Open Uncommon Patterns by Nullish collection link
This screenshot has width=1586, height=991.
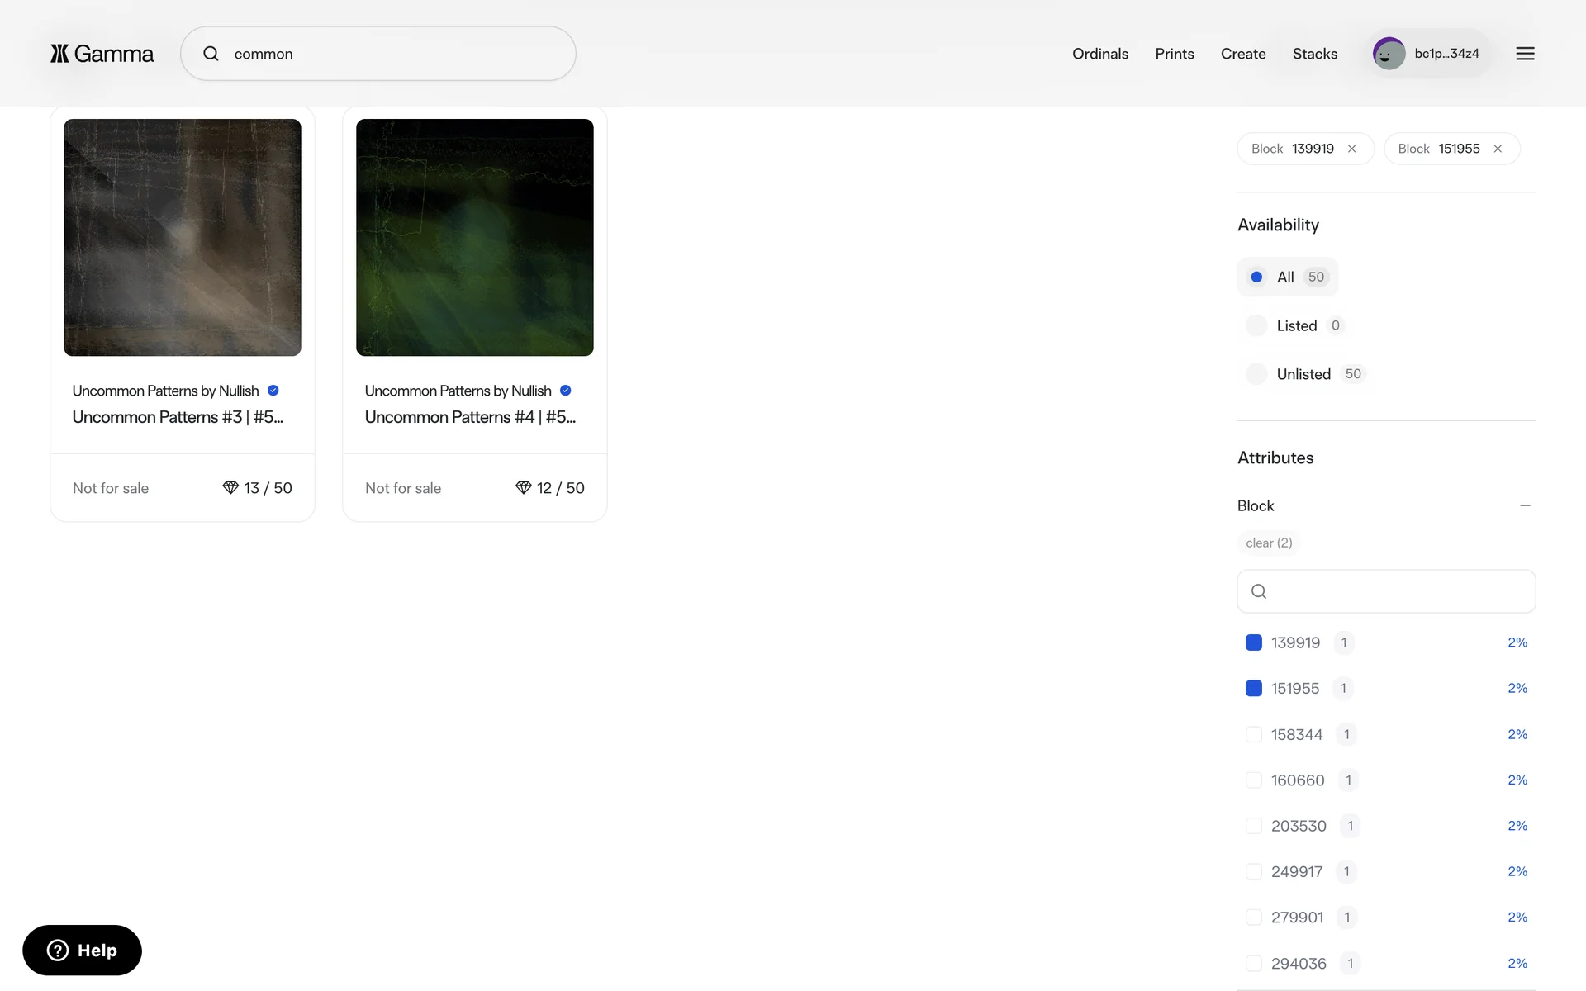coord(165,391)
